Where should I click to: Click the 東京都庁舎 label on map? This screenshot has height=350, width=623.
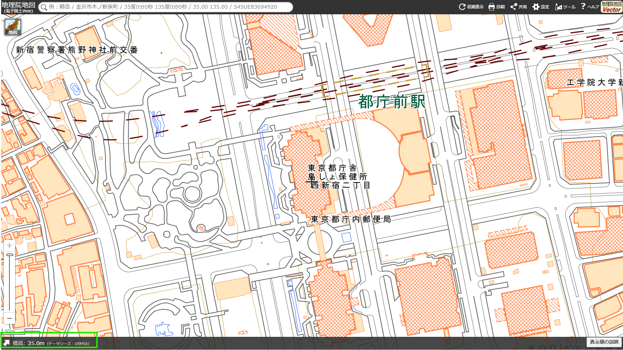[x=332, y=168]
